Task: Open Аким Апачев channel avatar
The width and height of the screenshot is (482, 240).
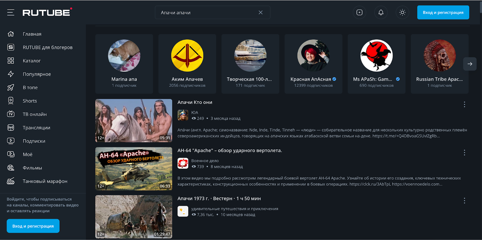Action: pos(187,56)
